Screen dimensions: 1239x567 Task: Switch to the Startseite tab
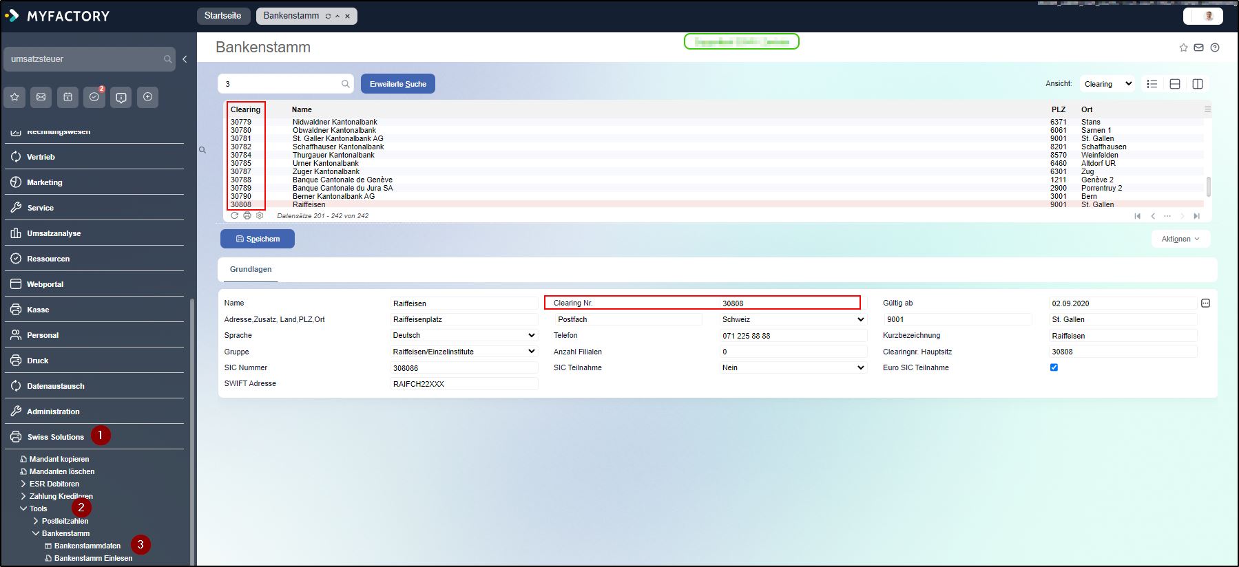pos(223,16)
